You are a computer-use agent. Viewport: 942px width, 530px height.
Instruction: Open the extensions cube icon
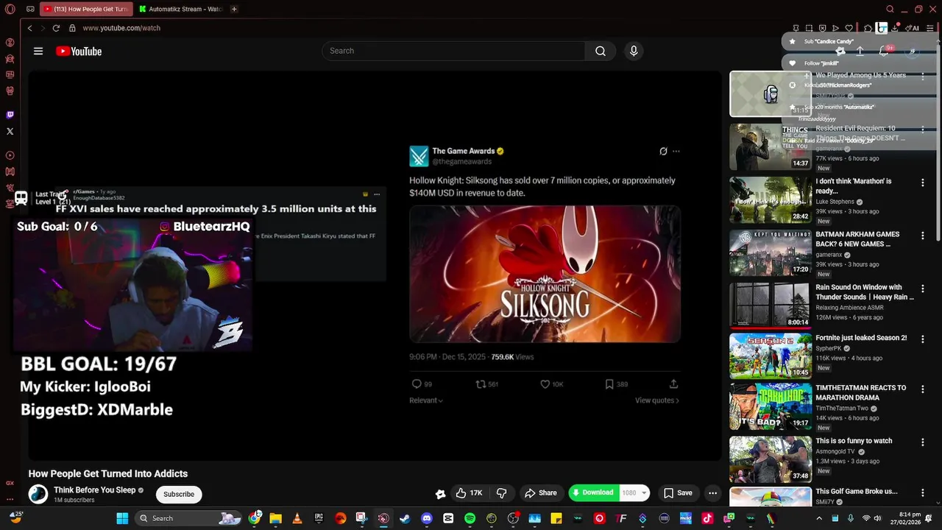pyautogui.click(x=868, y=28)
